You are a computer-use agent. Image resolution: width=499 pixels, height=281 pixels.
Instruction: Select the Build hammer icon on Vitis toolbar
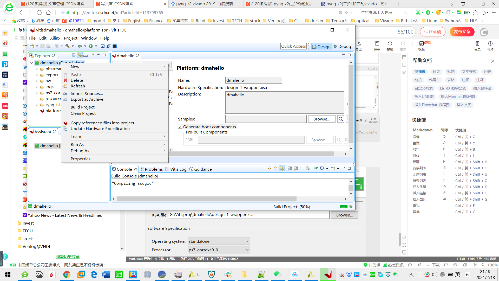coord(67,46)
